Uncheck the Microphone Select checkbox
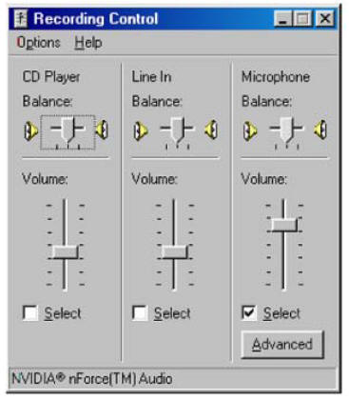The width and height of the screenshot is (349, 401). click(x=249, y=313)
